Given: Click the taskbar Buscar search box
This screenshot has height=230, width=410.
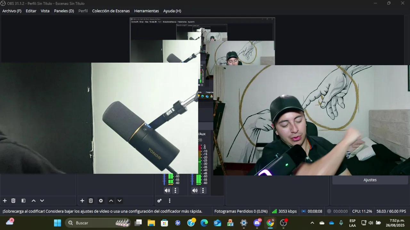Looking at the screenshot, I should (x=98, y=223).
